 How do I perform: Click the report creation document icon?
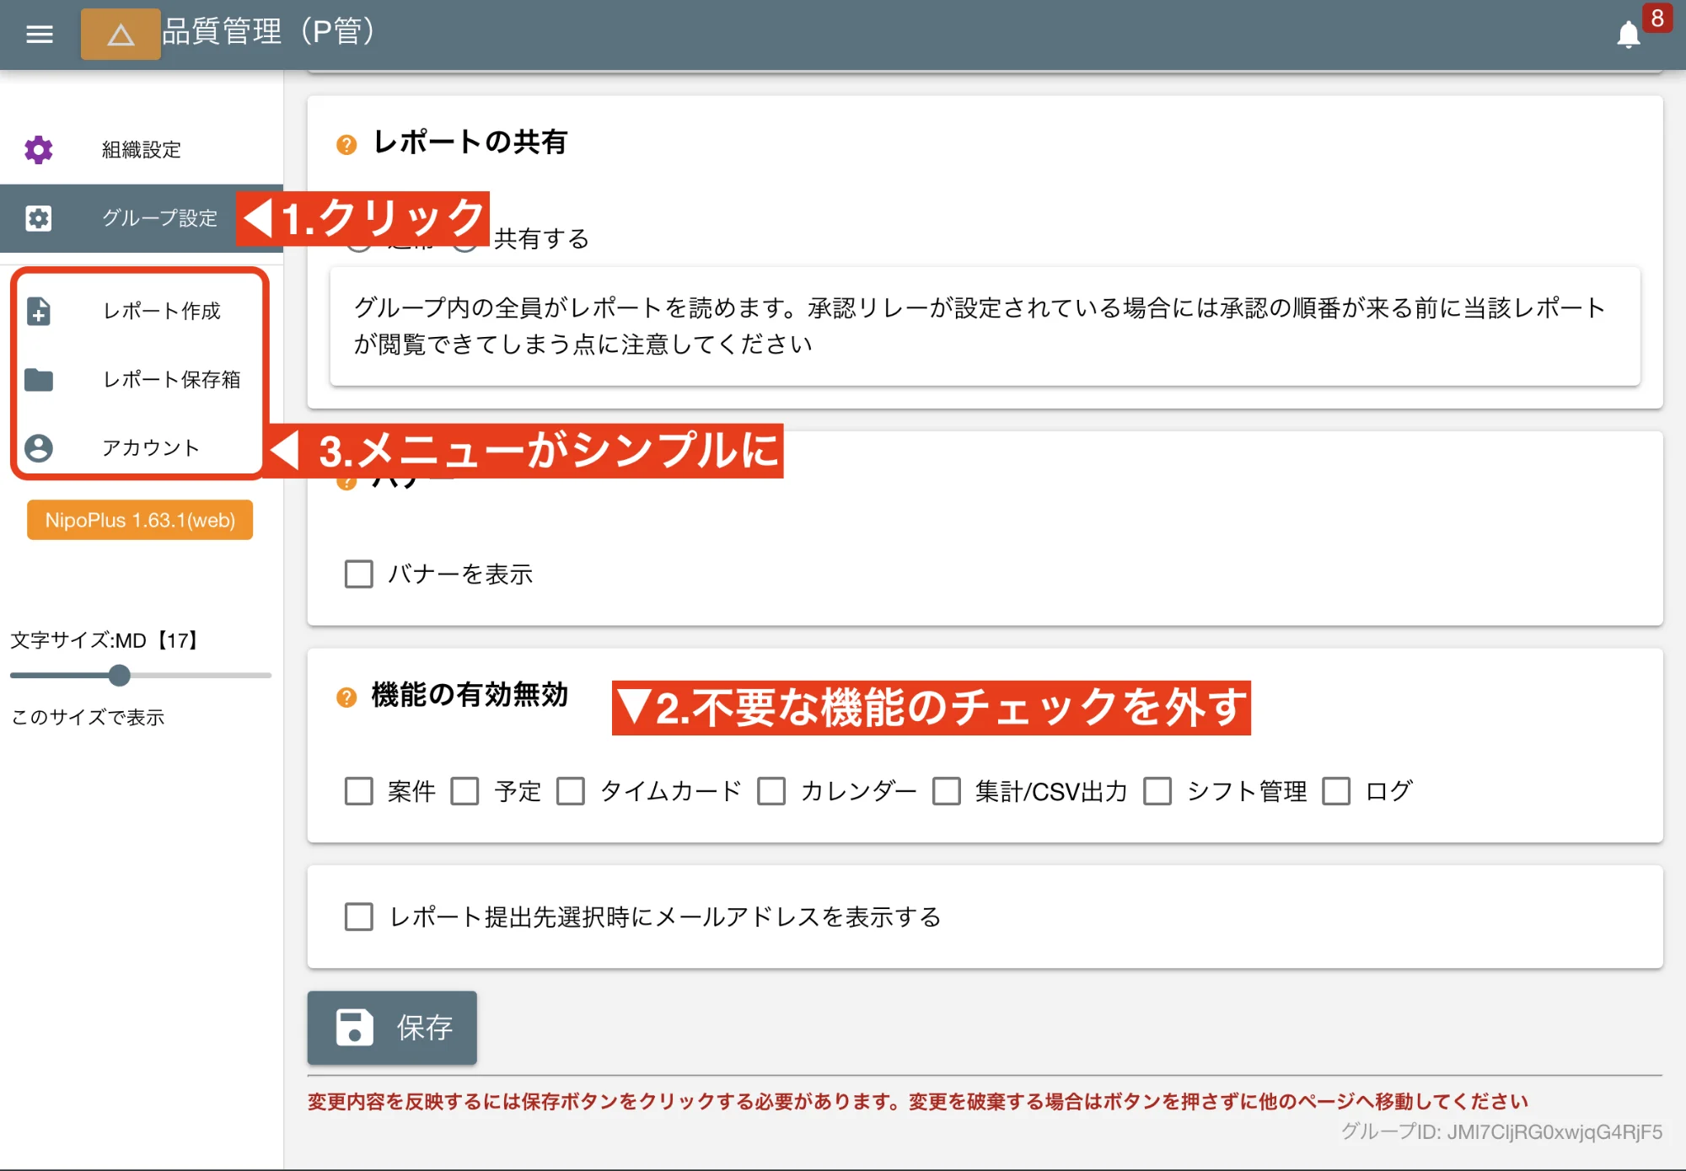39,311
